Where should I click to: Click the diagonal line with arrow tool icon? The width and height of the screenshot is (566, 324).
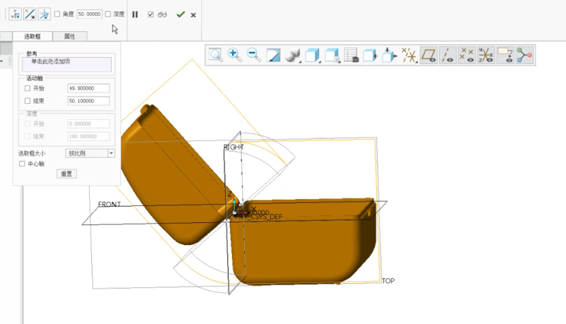coord(30,14)
